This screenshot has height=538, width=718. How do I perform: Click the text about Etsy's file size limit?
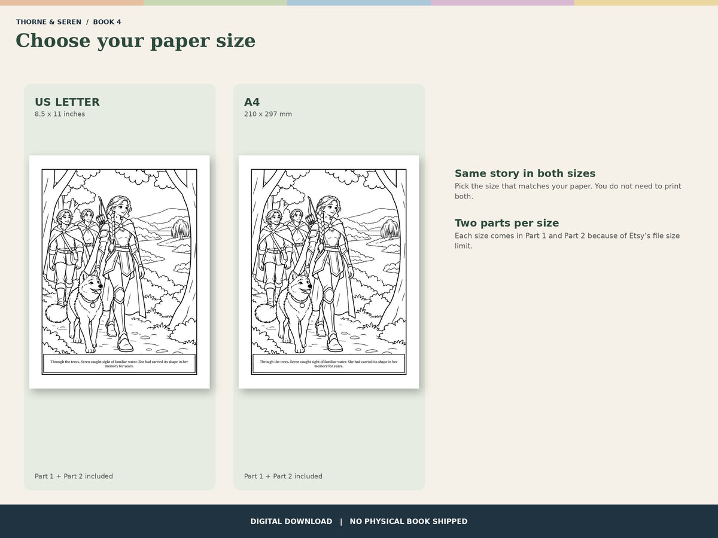(567, 241)
